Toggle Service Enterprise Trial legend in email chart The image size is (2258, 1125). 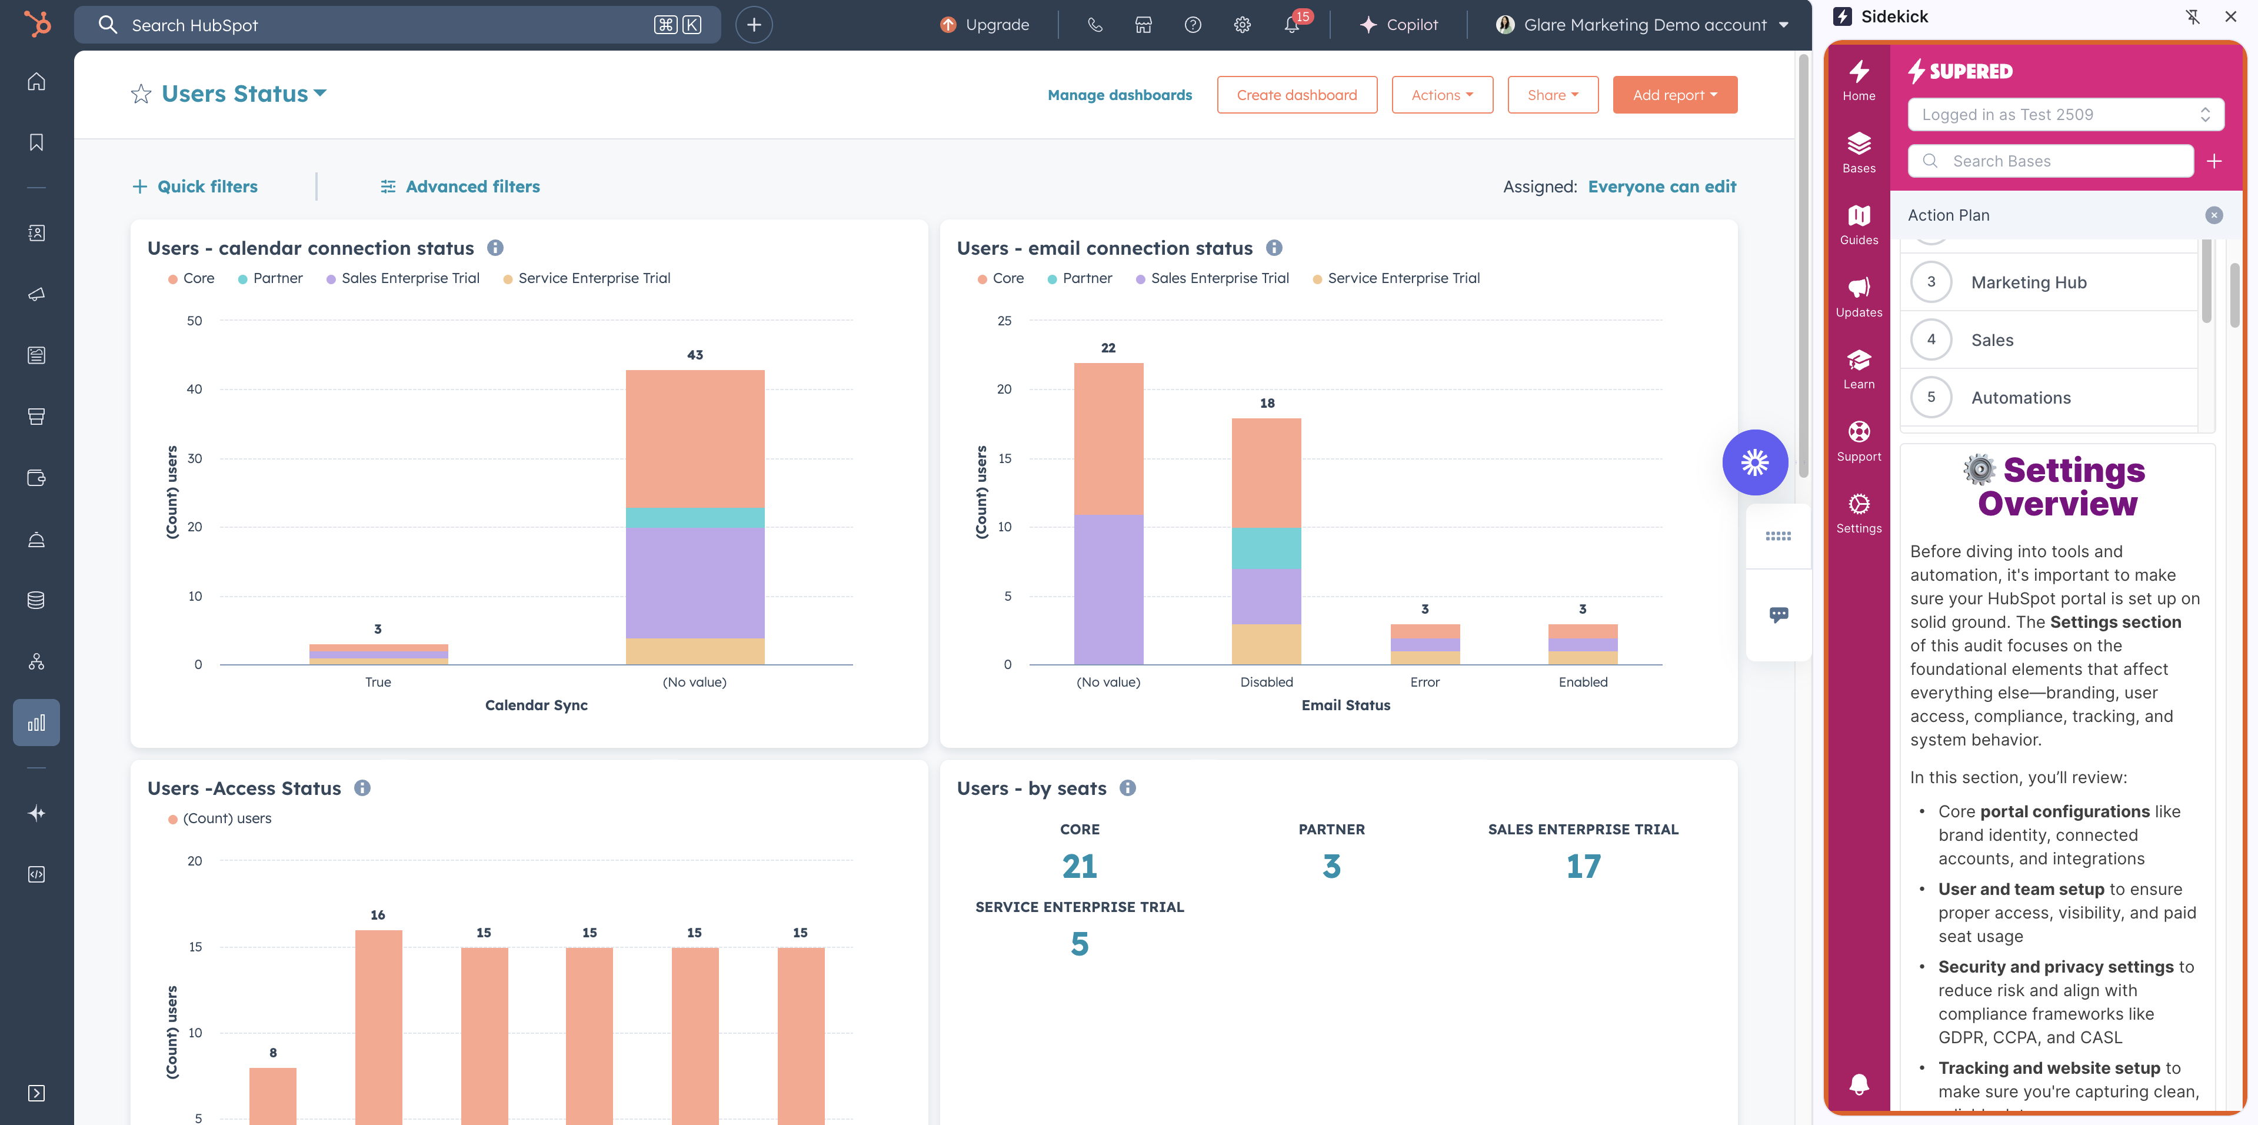tap(1396, 278)
